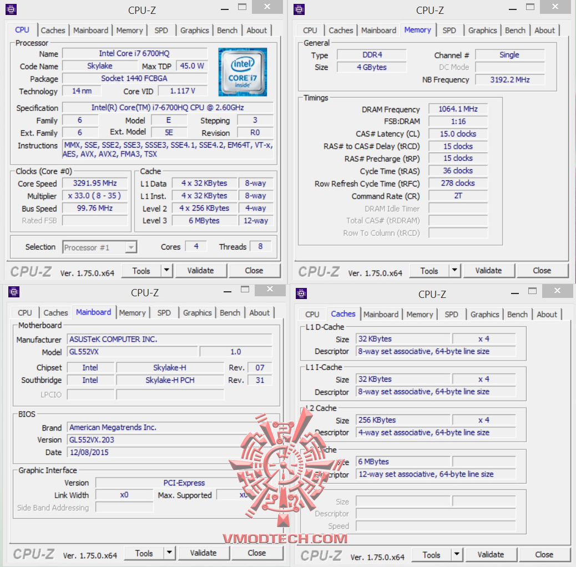Click Tools button in Caches window
Viewport: 576px width, 567px height.
coord(431,554)
